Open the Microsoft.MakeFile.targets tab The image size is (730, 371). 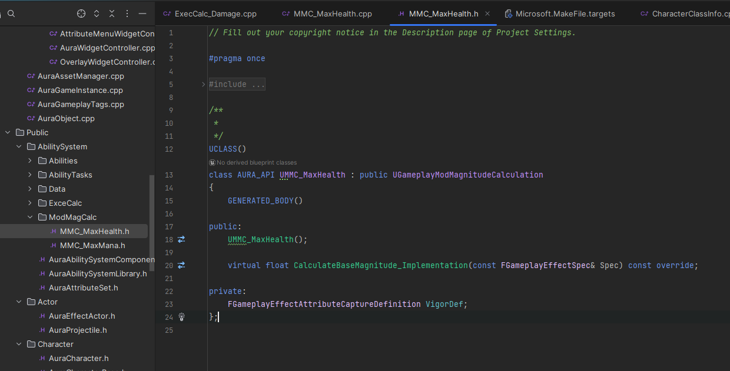click(x=560, y=14)
